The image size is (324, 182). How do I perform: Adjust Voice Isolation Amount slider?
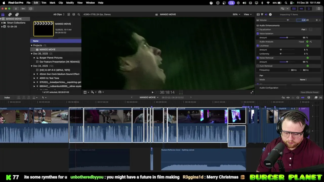point(287,38)
